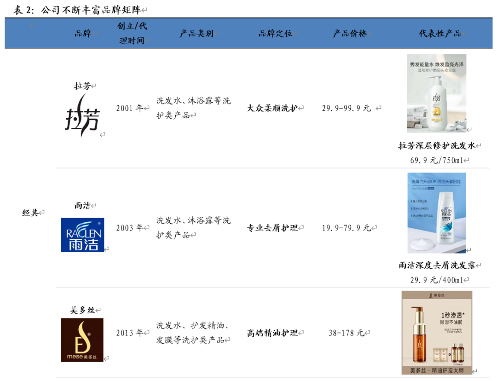Click 洗发水、护发精油、发膜等洗护类产品 text

pos(192,333)
